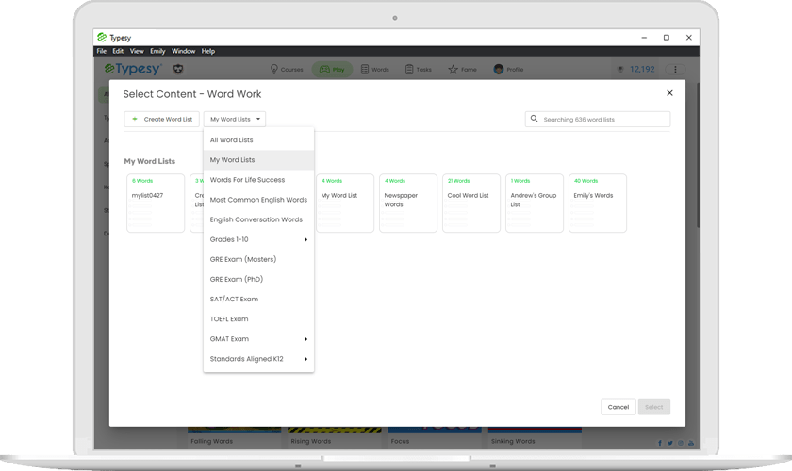The width and height of the screenshot is (792, 471).
Task: Open the three-dot more options menu
Action: click(675, 69)
